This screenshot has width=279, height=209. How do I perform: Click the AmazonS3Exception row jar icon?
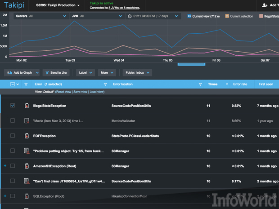[x=27, y=166]
